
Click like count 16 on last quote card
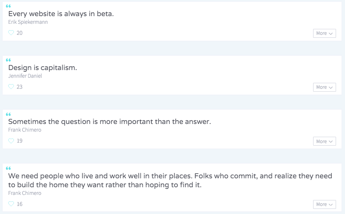20,204
